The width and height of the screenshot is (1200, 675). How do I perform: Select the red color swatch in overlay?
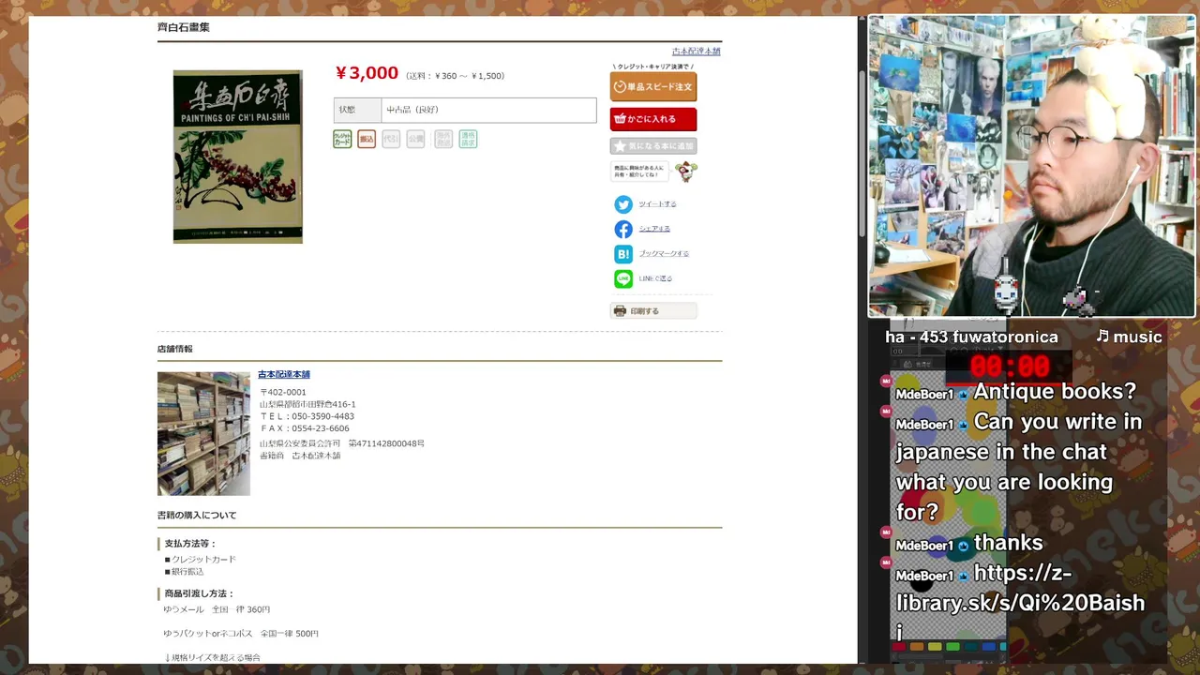(x=899, y=647)
